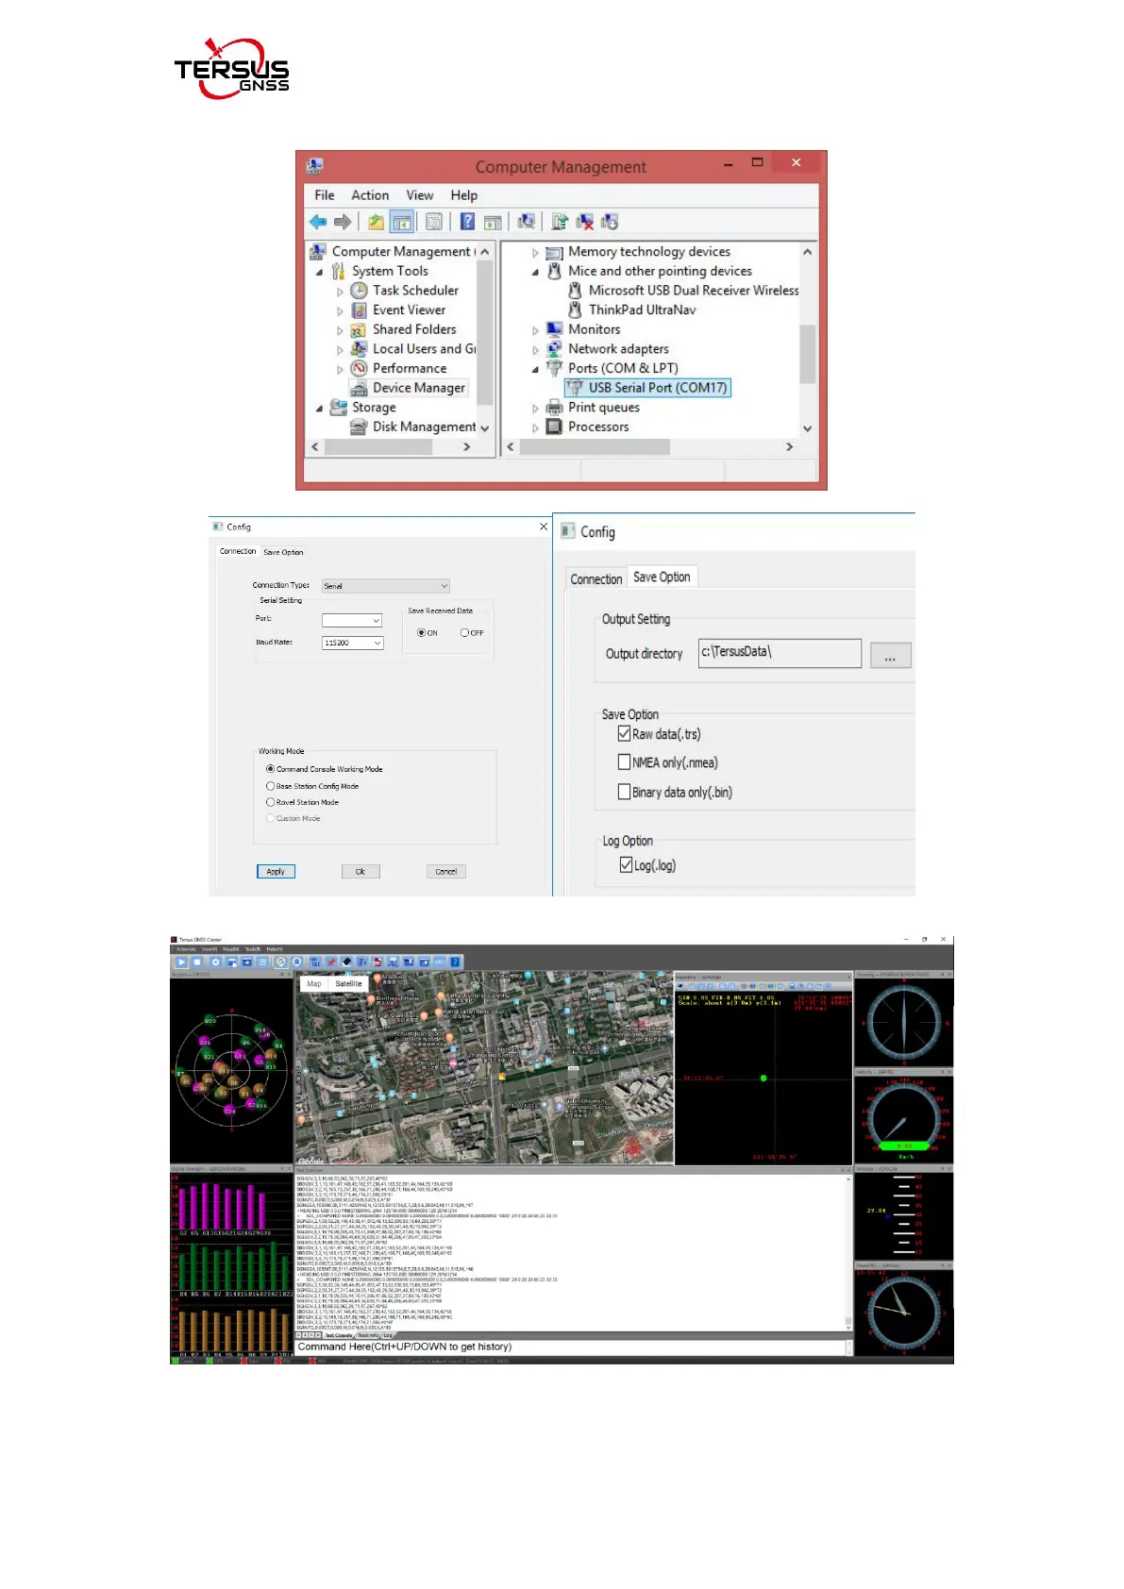Click the Stop square icon in Tersus toolbar
Image resolution: width=1124 pixels, height=1589 pixels.
click(196, 962)
